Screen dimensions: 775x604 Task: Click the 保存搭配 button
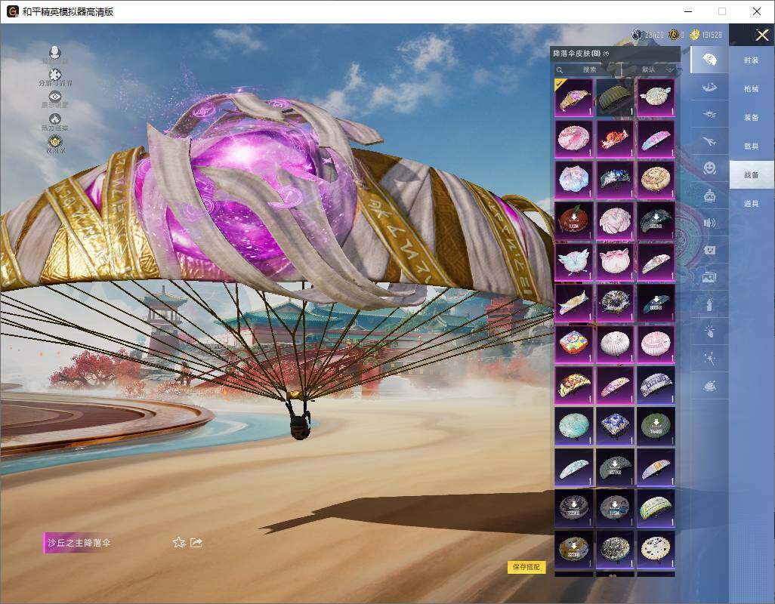coord(526,567)
